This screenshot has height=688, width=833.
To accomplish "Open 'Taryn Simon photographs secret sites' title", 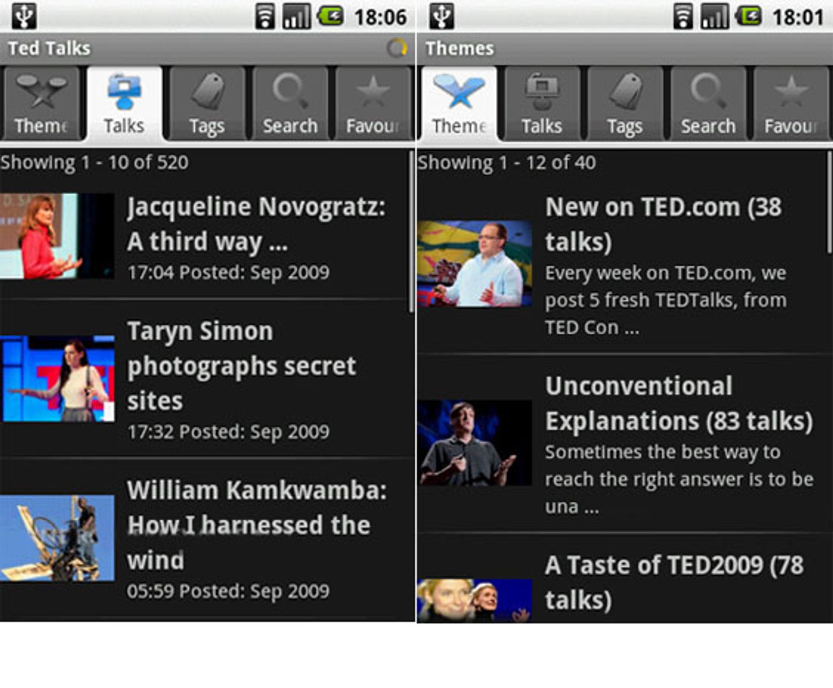I will click(x=242, y=366).
